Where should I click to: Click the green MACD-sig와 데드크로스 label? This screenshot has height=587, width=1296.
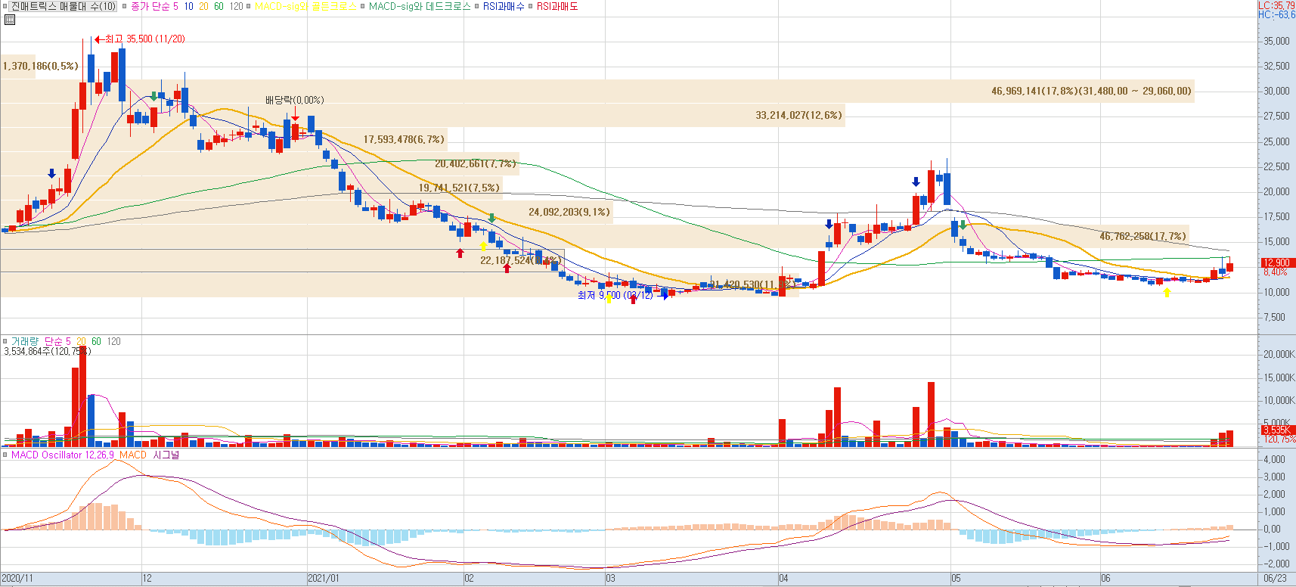pos(420,6)
